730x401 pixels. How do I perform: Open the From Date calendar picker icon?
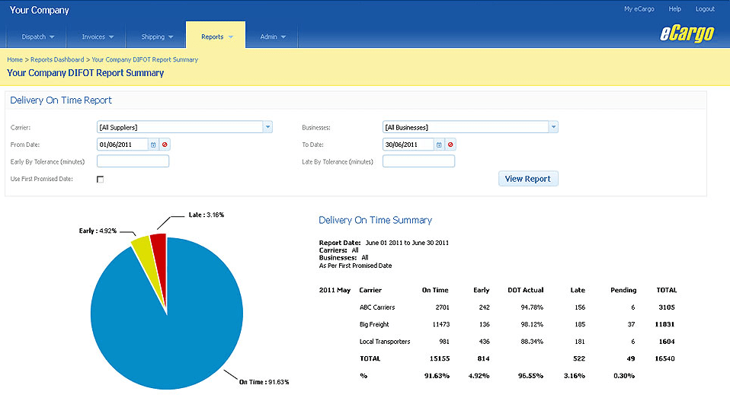[153, 145]
